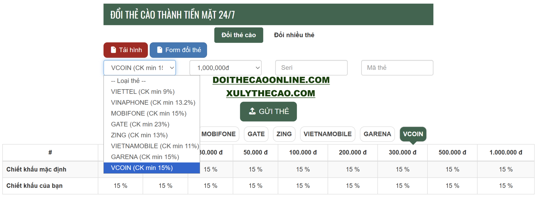The height and width of the screenshot is (208, 536).
Task: Focus the Seri input field
Action: [311, 68]
